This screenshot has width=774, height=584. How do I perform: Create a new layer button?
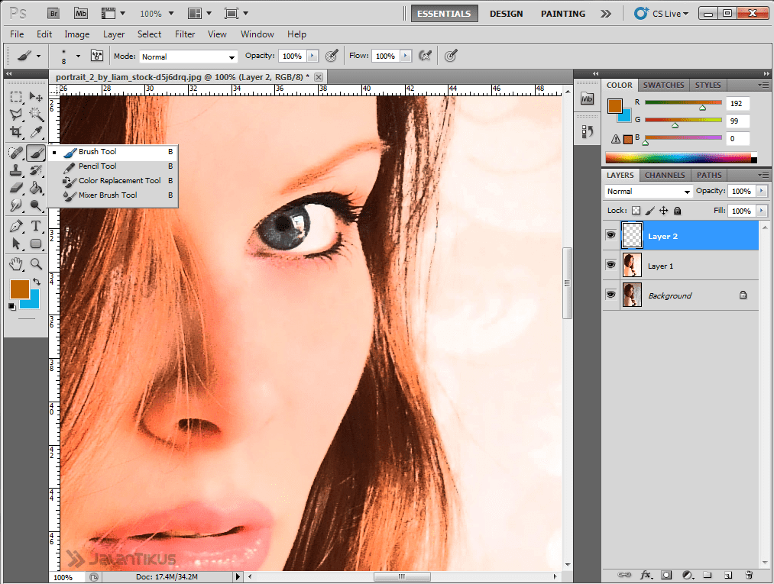[x=727, y=575]
